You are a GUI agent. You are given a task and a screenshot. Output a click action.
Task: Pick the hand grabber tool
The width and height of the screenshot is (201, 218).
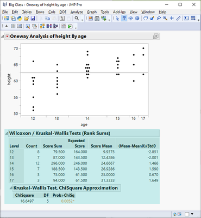145,19
